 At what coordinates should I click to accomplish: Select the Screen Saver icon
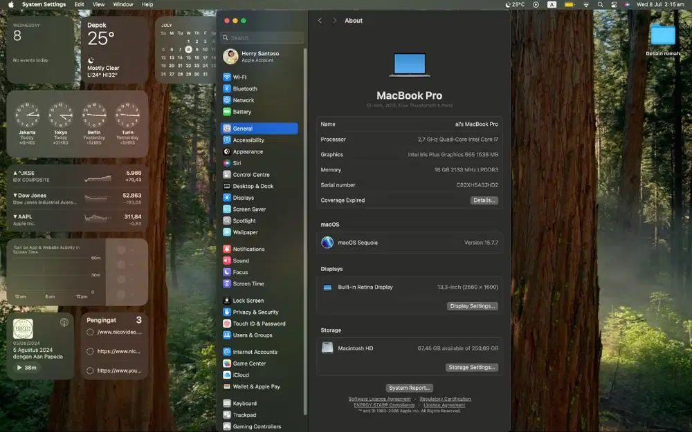click(227, 209)
